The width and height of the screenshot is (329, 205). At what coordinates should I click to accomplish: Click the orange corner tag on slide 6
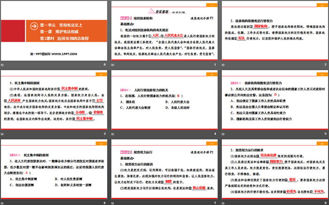point(102,143)
